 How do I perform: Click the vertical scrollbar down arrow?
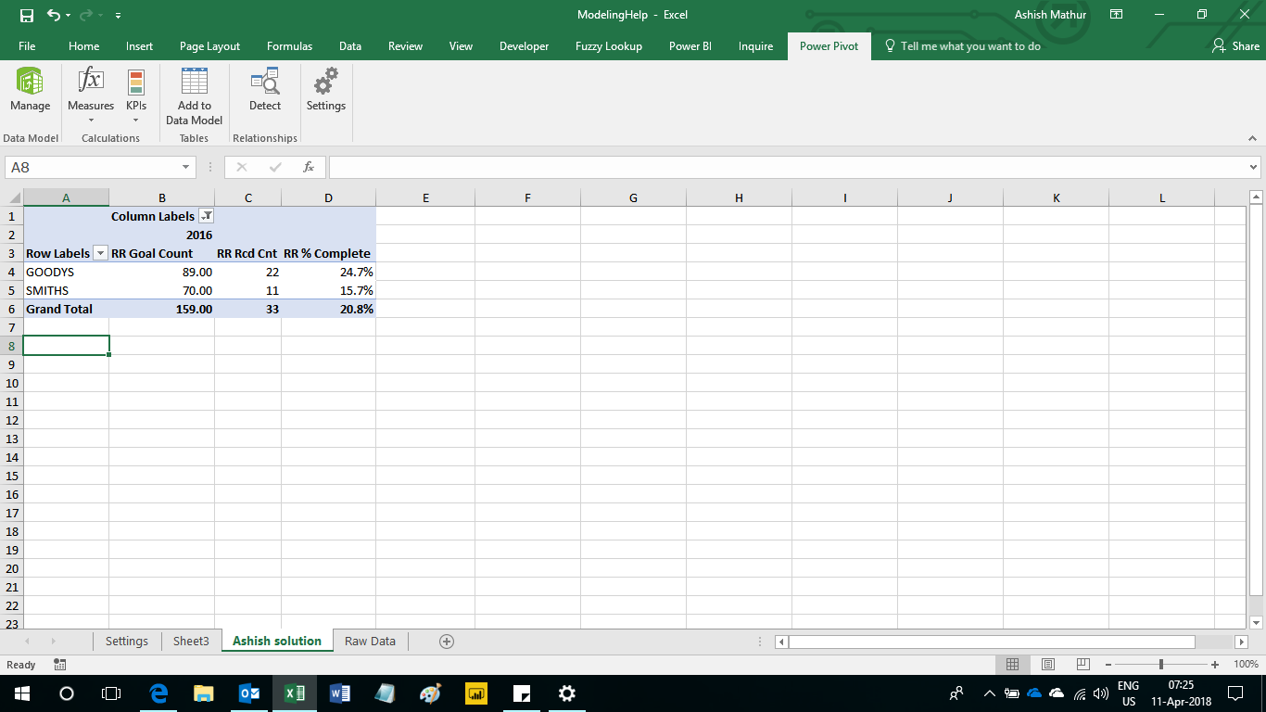tap(1256, 623)
